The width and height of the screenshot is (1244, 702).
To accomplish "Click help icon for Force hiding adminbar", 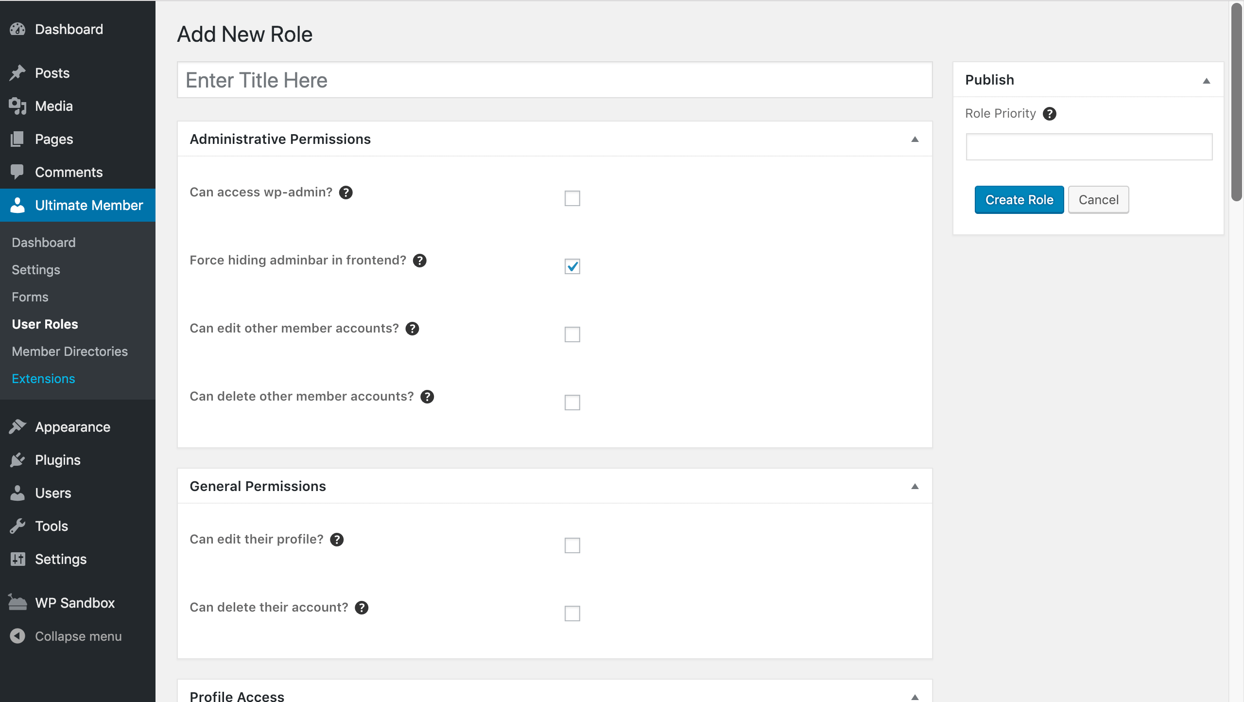I will pos(419,261).
